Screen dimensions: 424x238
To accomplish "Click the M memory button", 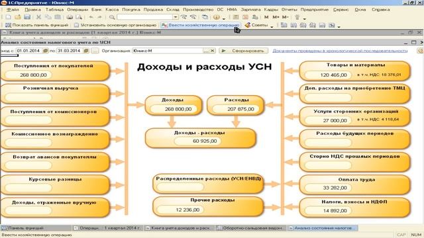I will tap(266, 17).
